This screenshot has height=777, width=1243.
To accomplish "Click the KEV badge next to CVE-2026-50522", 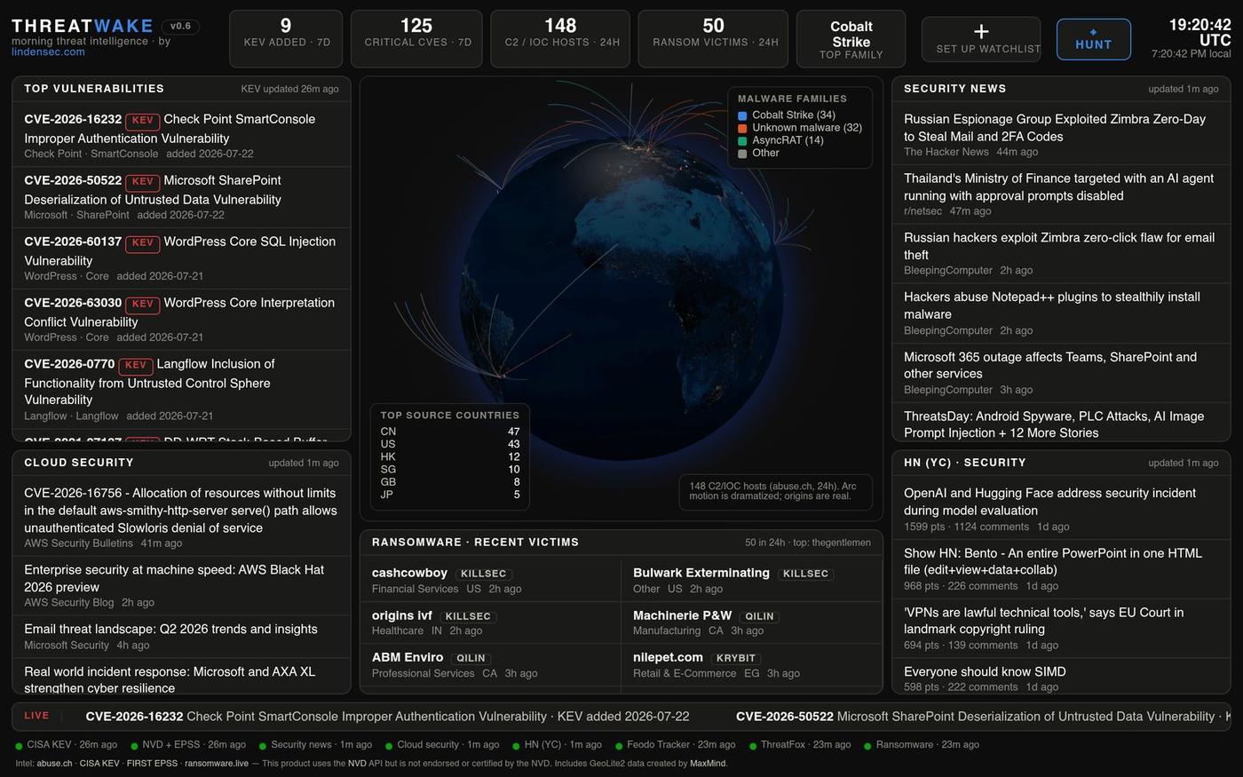I will tap(143, 181).
